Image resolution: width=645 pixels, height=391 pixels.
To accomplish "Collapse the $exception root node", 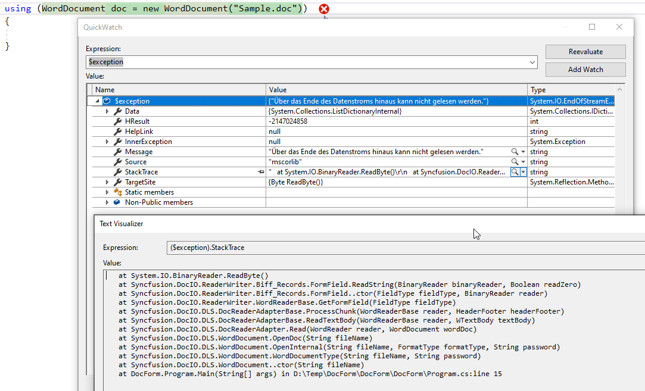I will pos(98,101).
